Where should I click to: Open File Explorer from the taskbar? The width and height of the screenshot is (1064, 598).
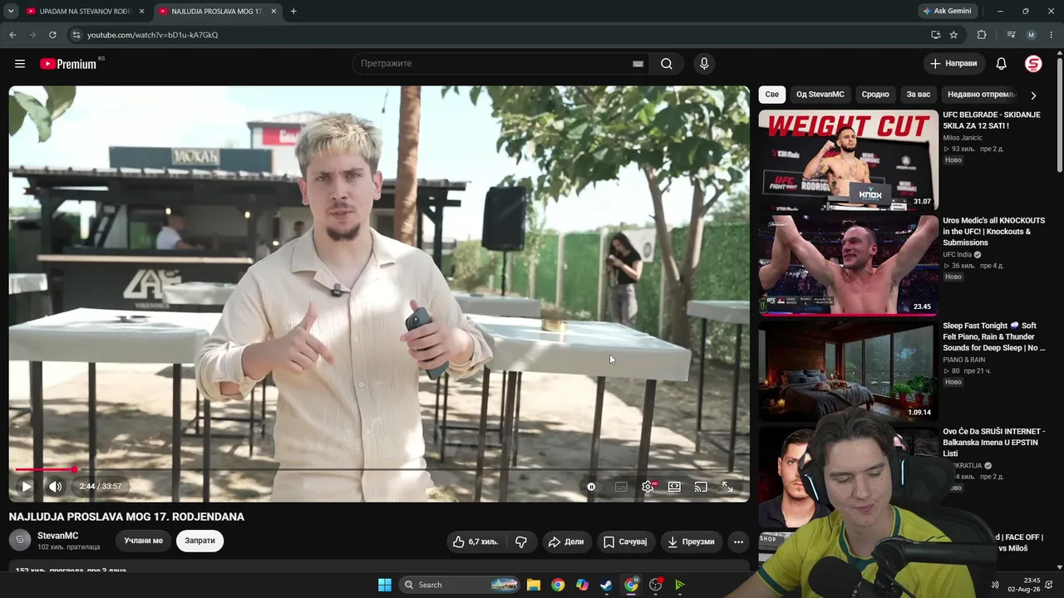(x=534, y=585)
